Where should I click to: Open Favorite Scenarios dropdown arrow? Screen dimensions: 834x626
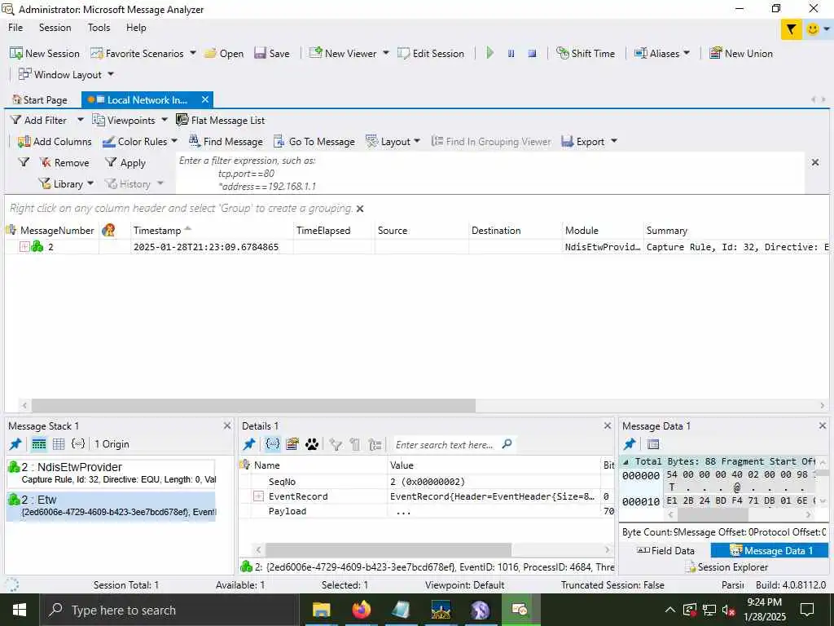pos(192,53)
